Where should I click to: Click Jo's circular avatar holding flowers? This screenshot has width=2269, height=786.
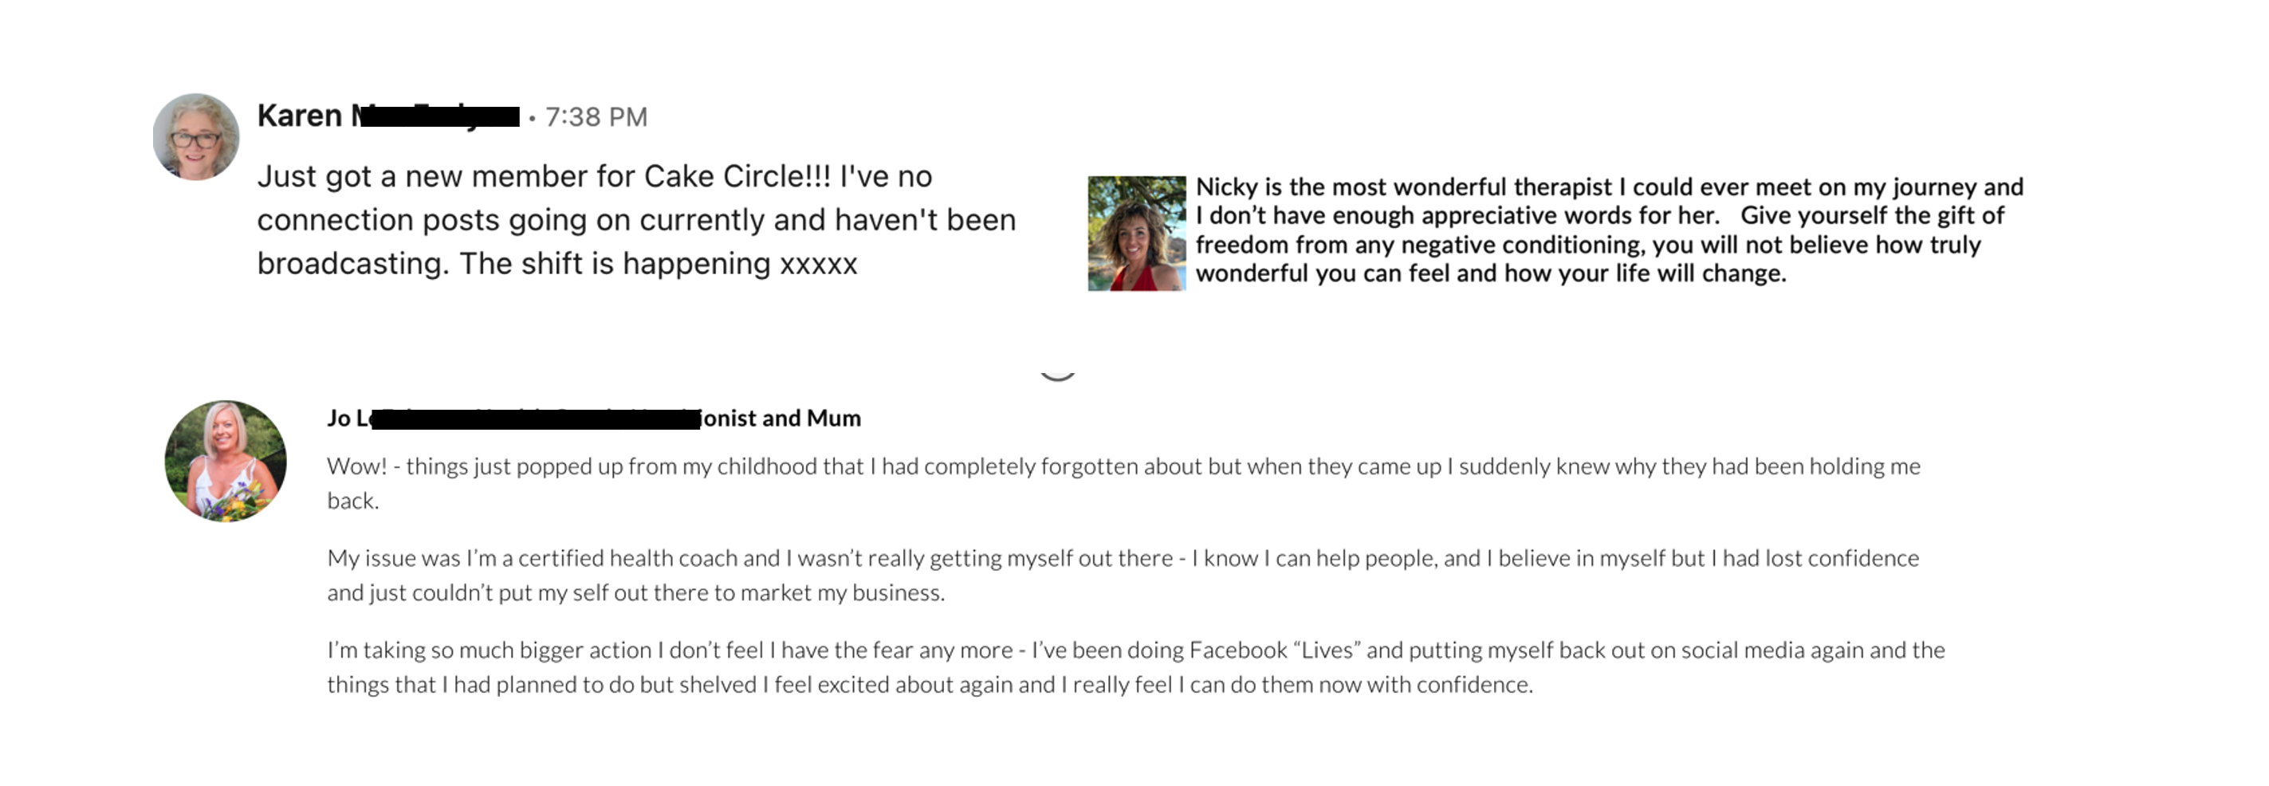[x=226, y=461]
